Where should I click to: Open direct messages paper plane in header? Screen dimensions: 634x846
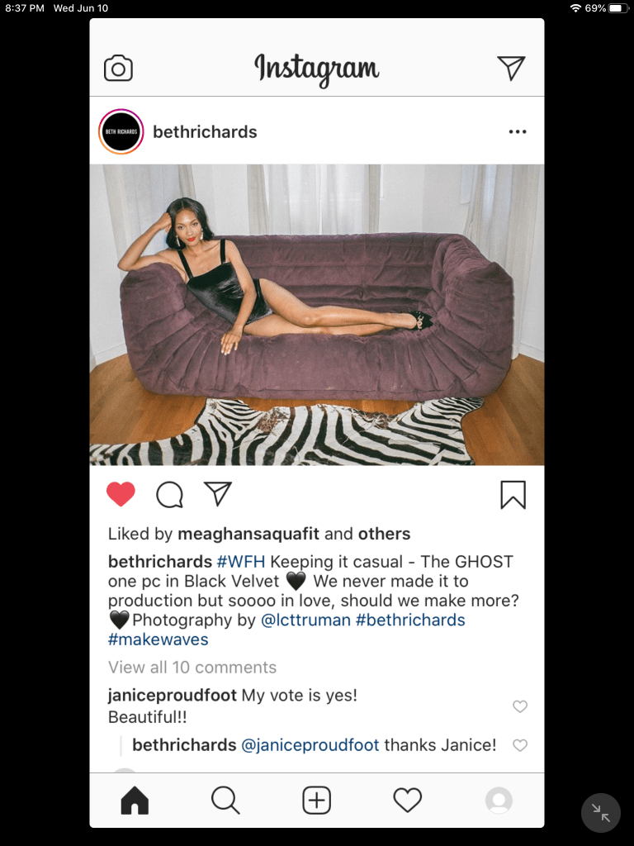click(511, 68)
